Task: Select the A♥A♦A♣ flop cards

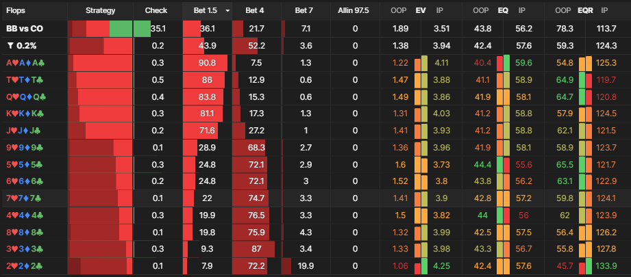Action: (25, 63)
